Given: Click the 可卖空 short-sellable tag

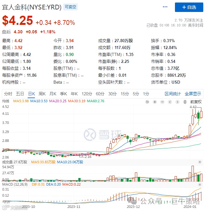Looking at the screenshot, I should point(70,7).
